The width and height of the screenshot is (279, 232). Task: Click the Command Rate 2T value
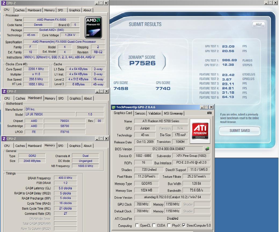point(65,213)
